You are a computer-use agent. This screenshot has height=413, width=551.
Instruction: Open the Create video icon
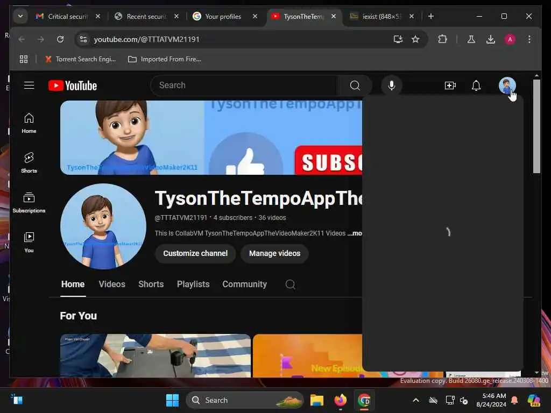point(450,86)
